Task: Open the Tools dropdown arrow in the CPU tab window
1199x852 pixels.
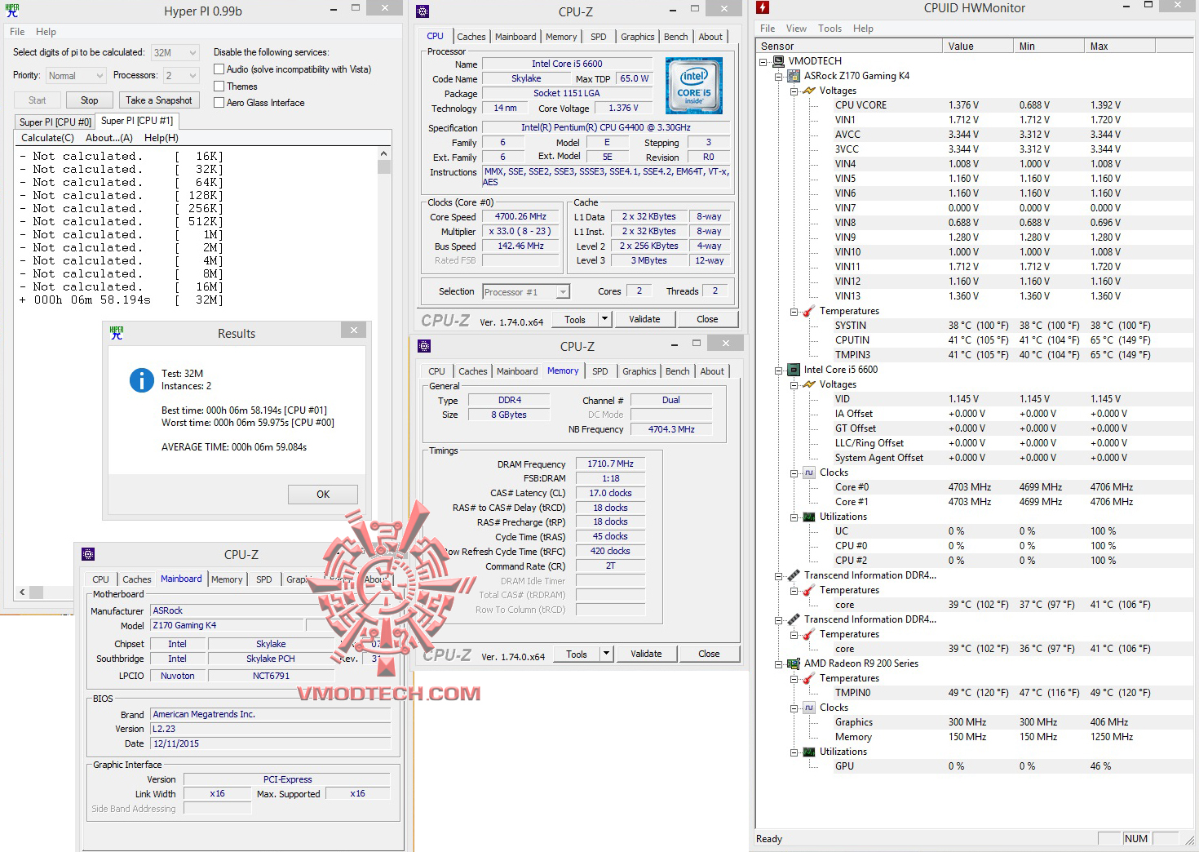Action: 604,319
